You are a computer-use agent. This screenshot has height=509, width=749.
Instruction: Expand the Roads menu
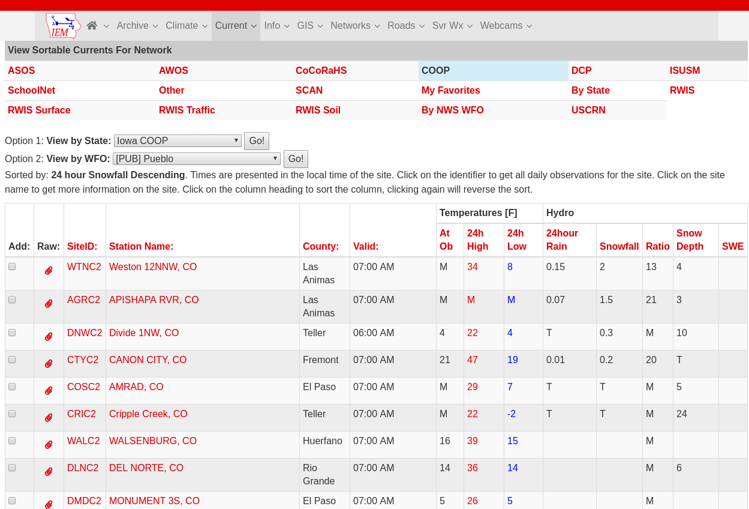(x=407, y=26)
